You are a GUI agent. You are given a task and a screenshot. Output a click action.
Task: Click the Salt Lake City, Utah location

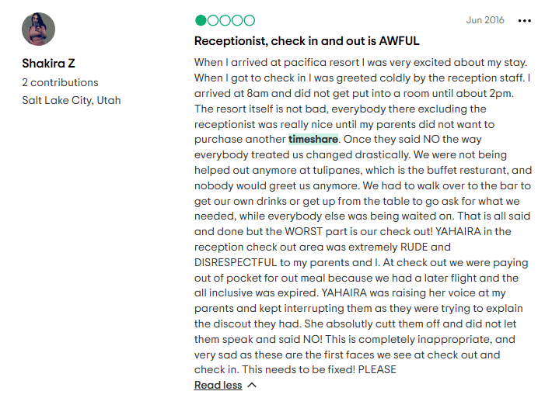(72, 100)
